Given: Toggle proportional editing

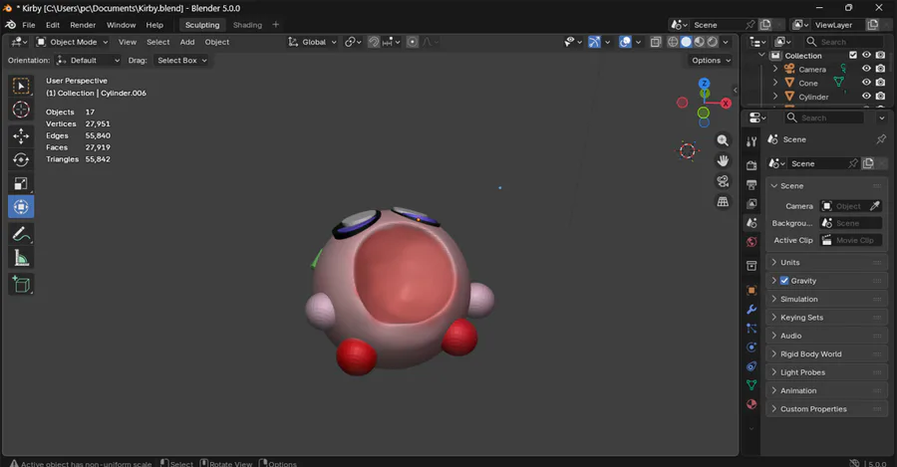Looking at the screenshot, I should (x=412, y=42).
